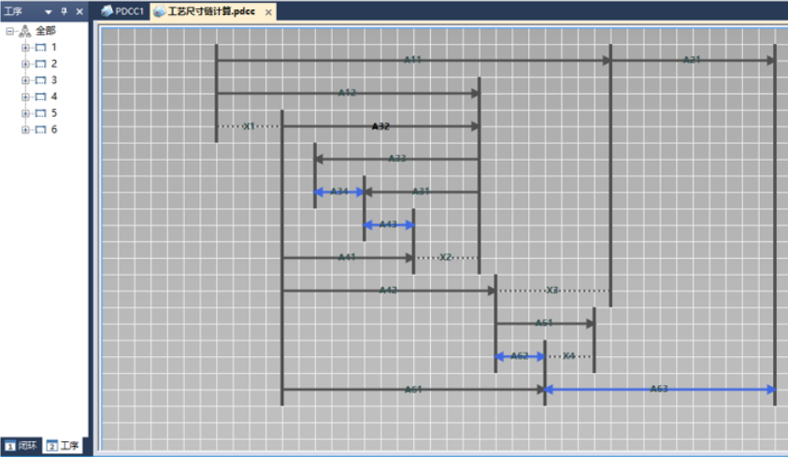This screenshot has height=458, width=788.
Task: Expand process node 6 in tree
Action: 26,130
